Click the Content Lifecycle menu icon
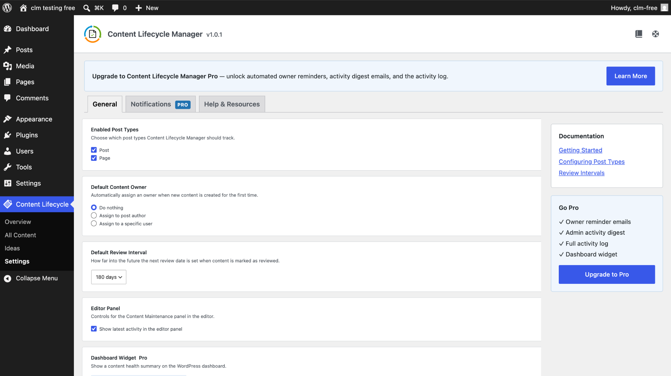This screenshot has height=376, width=671. 7,204
